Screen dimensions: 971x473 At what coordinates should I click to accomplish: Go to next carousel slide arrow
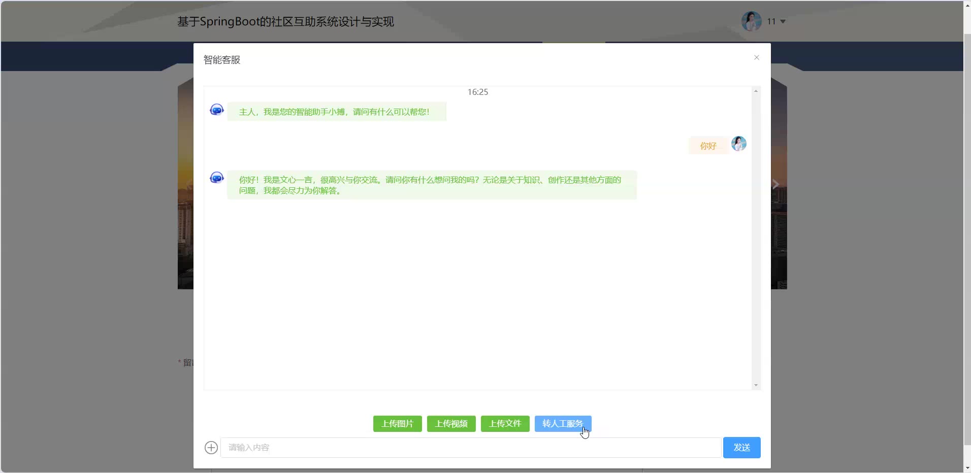775,184
